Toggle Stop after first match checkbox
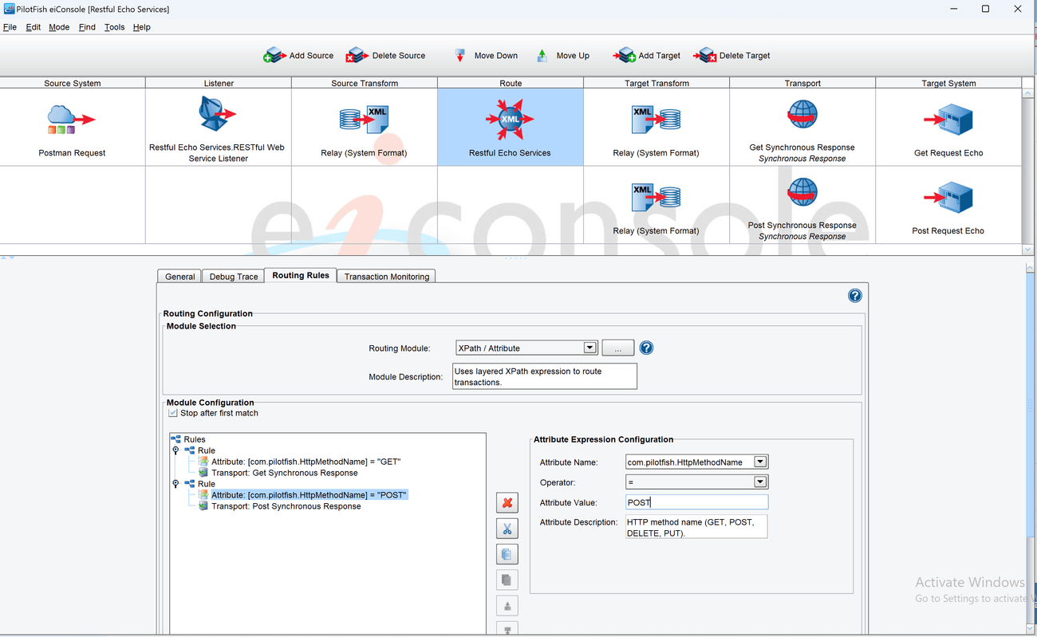The image size is (1037, 637). 172,413
